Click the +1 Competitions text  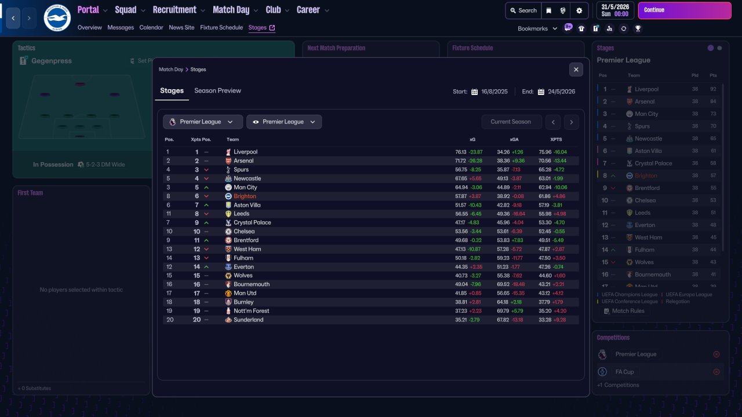click(618, 385)
